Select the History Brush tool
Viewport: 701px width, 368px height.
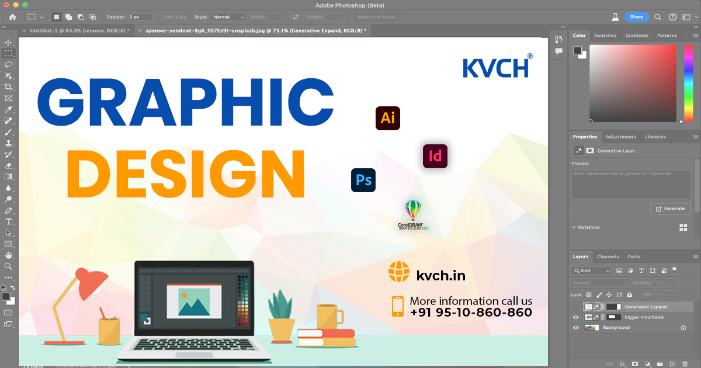(x=8, y=154)
